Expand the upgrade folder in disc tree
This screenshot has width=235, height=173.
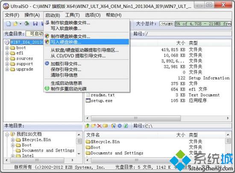pos(7,69)
